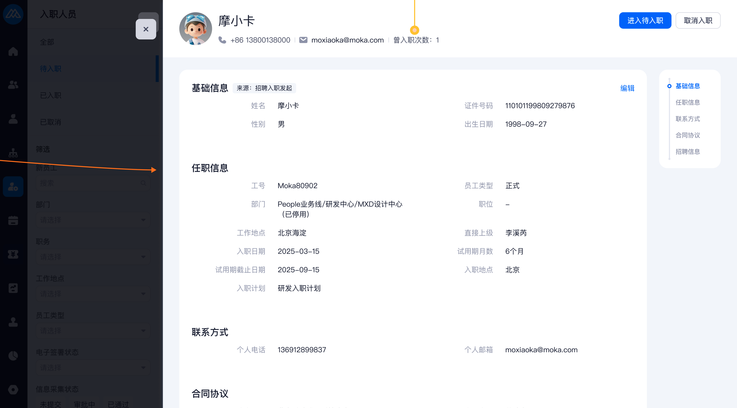Click the 编辑 link in 基础信息
This screenshot has height=408, width=737.
pyautogui.click(x=627, y=88)
